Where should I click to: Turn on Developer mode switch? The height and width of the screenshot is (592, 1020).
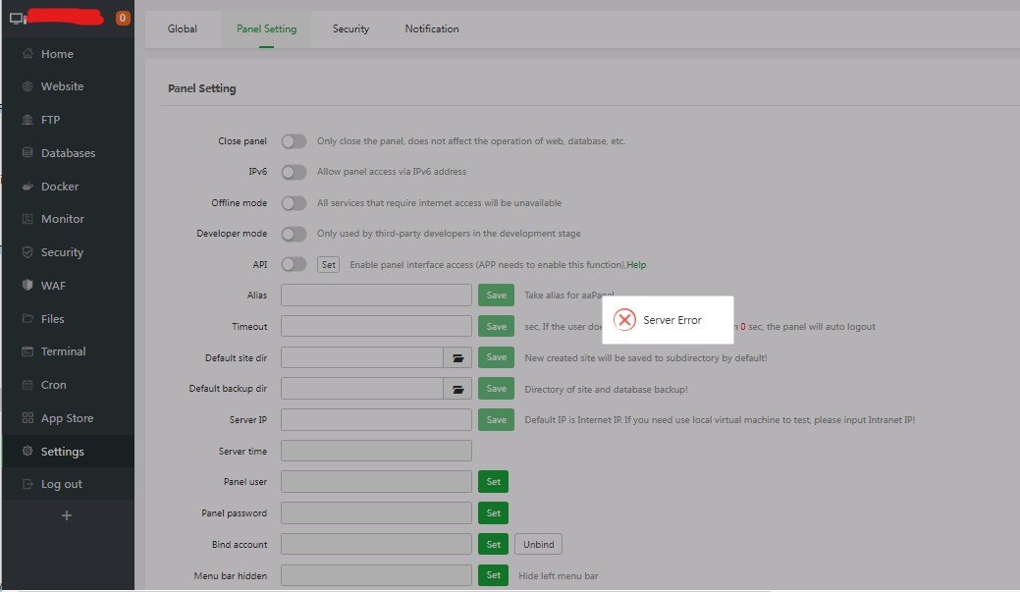294,234
